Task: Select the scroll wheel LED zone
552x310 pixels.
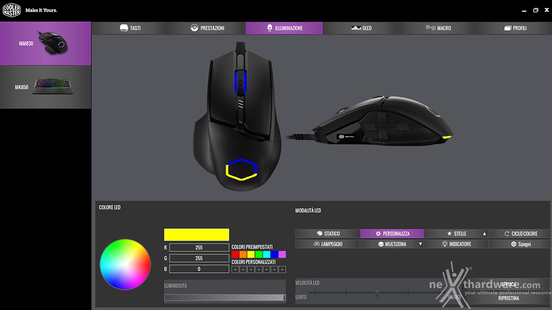Action: click(x=240, y=82)
